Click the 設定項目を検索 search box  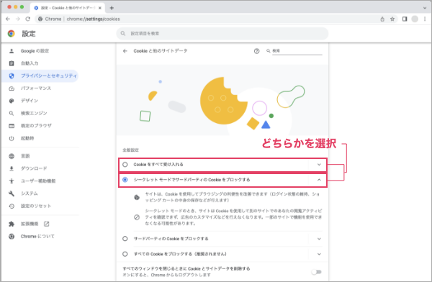222,34
